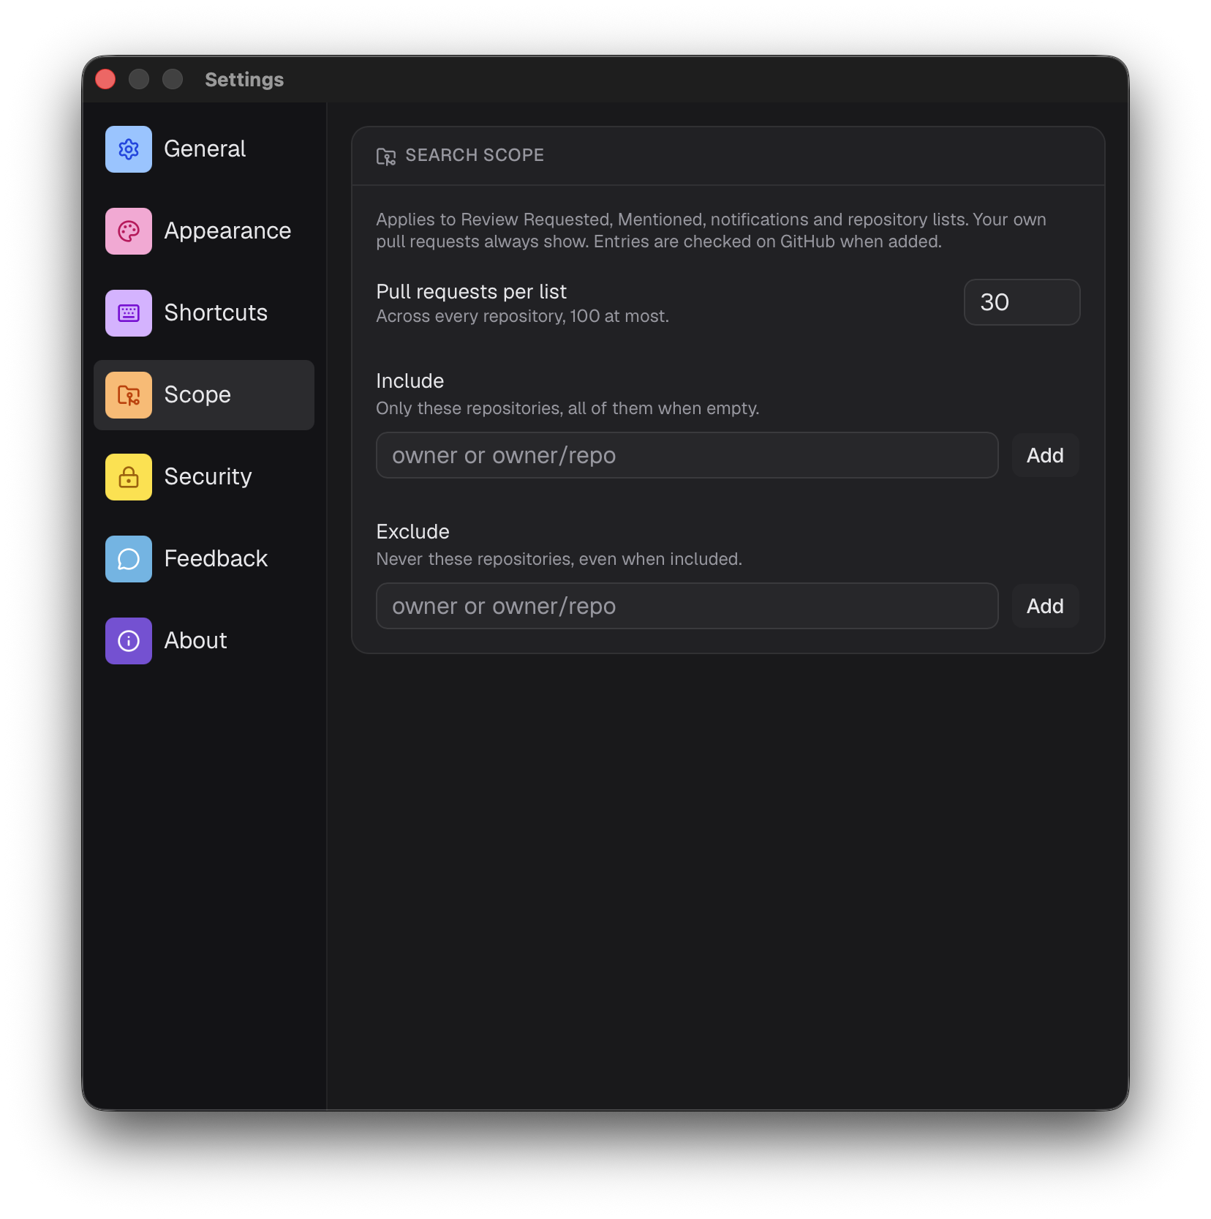Viewport: 1211px width, 1219px height.
Task: Click the Security lock icon
Action: [x=129, y=477]
